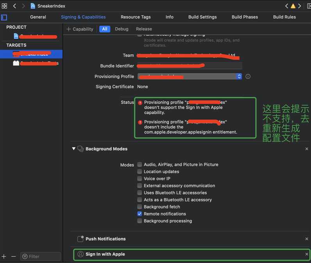
Task: Select the Release configuration filter
Action: pyautogui.click(x=144, y=29)
